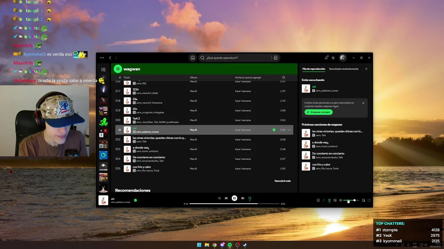Collapse Your Library sidebar icon

pos(103,70)
